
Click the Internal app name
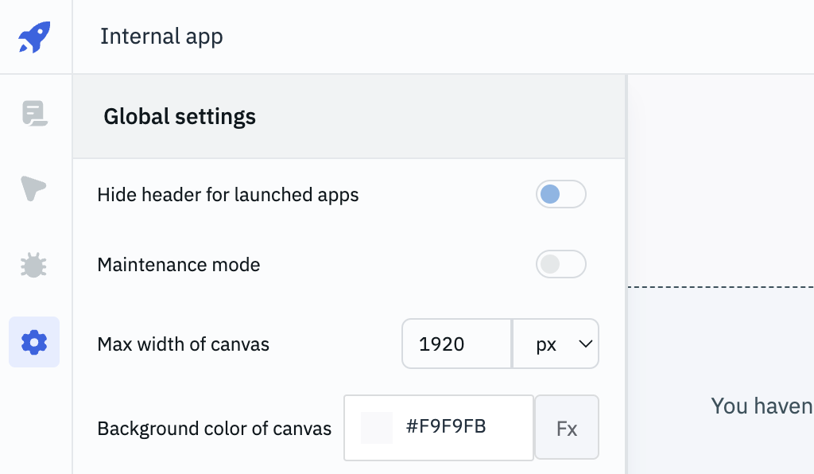tap(161, 37)
